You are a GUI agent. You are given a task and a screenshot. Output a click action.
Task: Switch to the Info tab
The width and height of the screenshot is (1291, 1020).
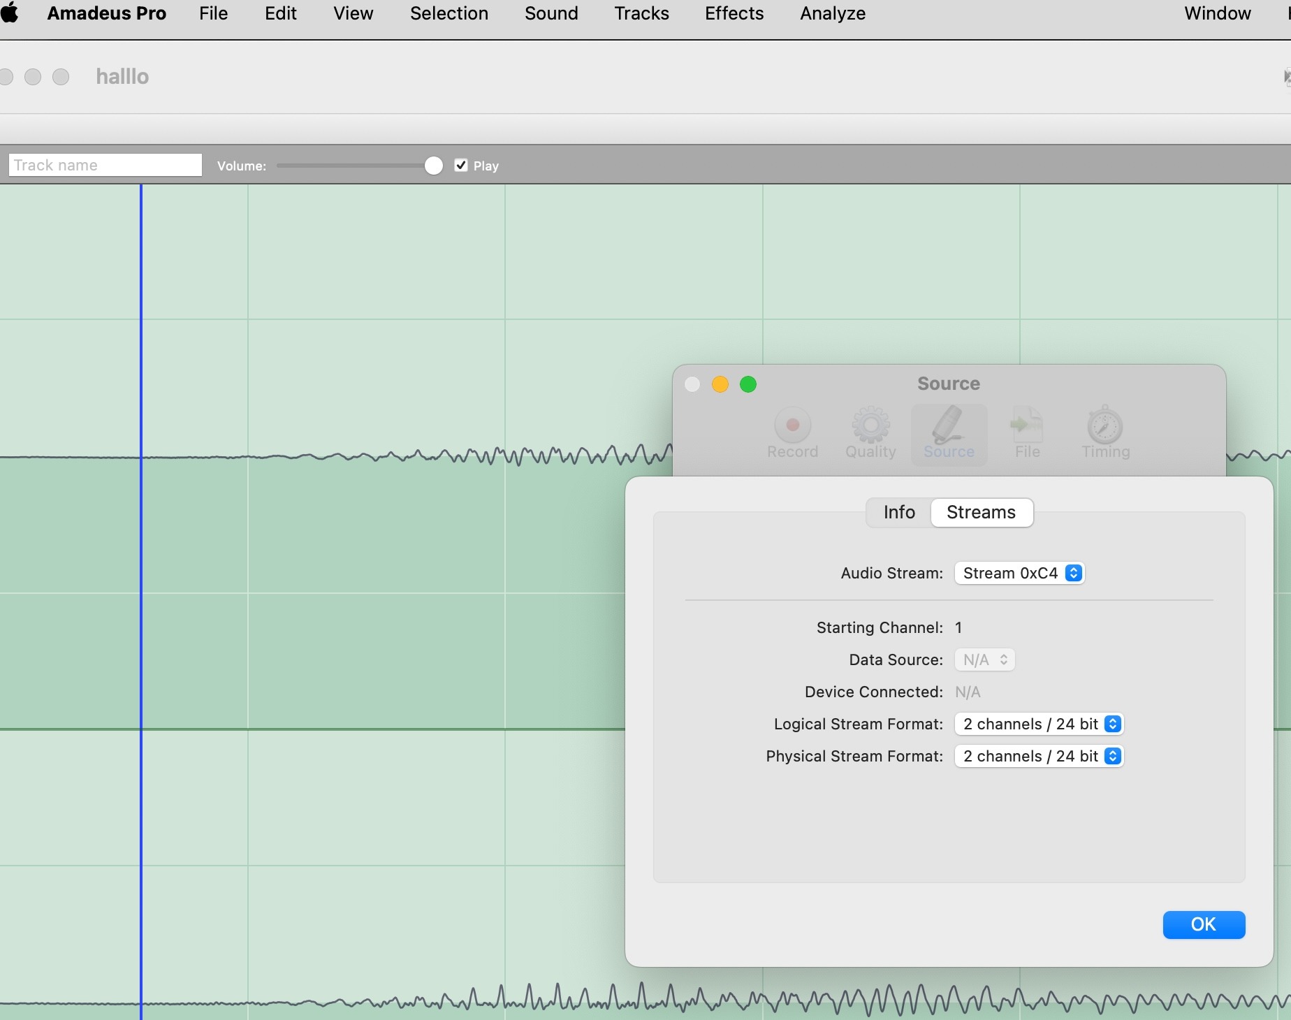pyautogui.click(x=899, y=512)
